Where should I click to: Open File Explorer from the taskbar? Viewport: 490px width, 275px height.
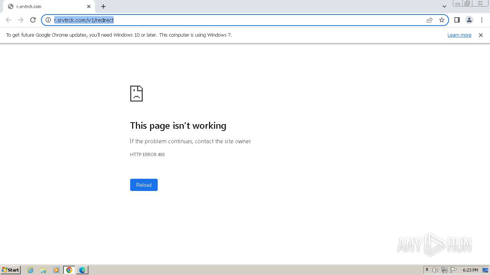pyautogui.click(x=43, y=270)
